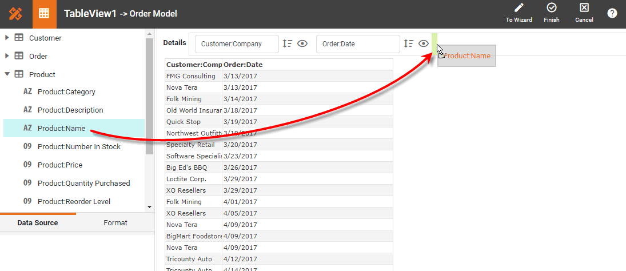Expand the Order table node
Image resolution: width=626 pixels, height=271 pixels.
pyautogui.click(x=7, y=57)
